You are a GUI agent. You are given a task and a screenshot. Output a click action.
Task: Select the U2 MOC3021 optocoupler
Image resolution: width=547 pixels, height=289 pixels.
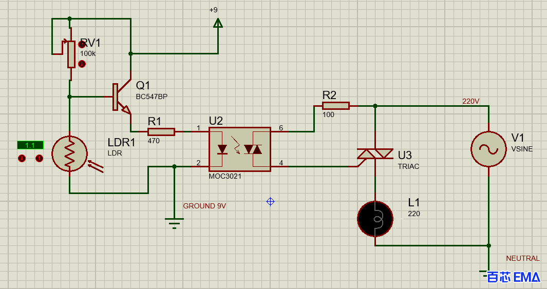240,149
